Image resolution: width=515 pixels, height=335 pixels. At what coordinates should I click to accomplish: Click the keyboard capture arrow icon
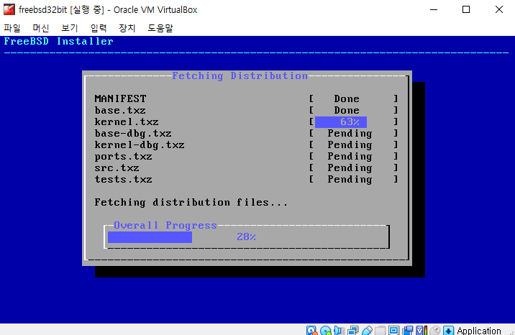[x=448, y=331]
